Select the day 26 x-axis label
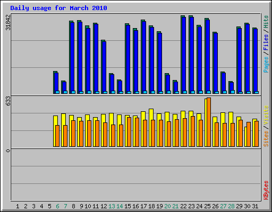The width and height of the screenshot is (272, 212). tap(215, 206)
